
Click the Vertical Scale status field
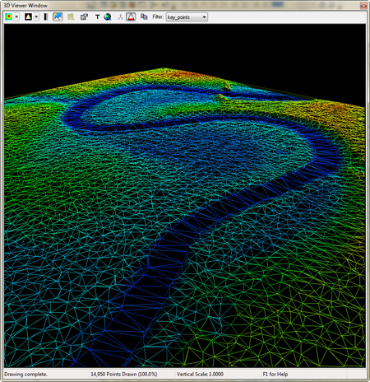coord(200,374)
